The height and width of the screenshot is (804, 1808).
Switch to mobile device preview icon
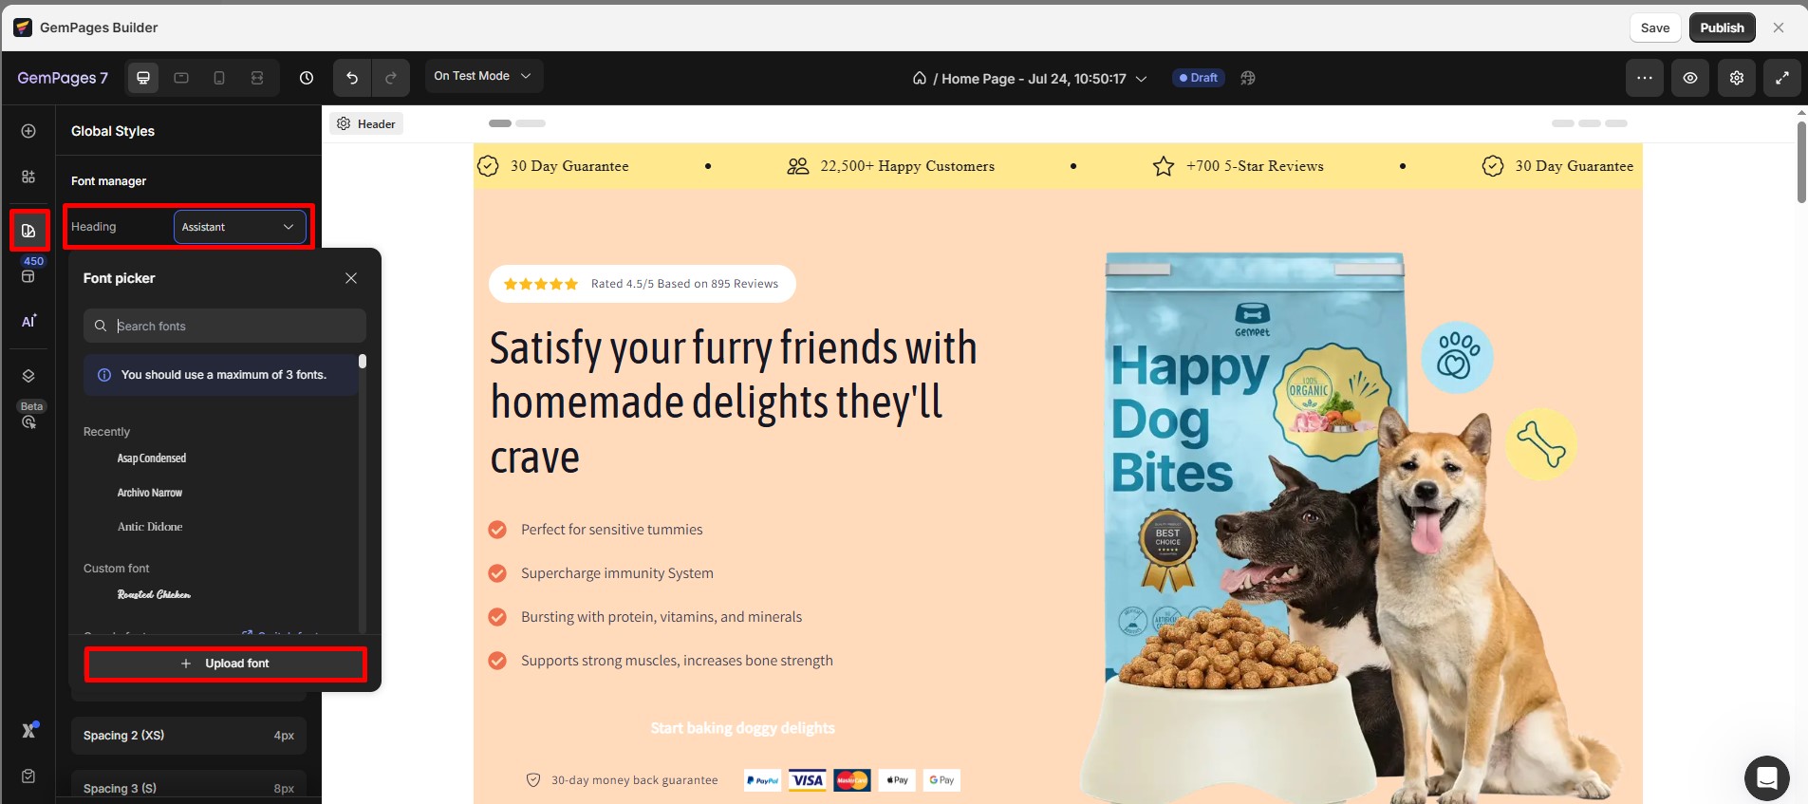coord(219,78)
